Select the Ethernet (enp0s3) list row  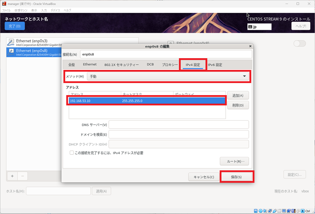click(72, 43)
